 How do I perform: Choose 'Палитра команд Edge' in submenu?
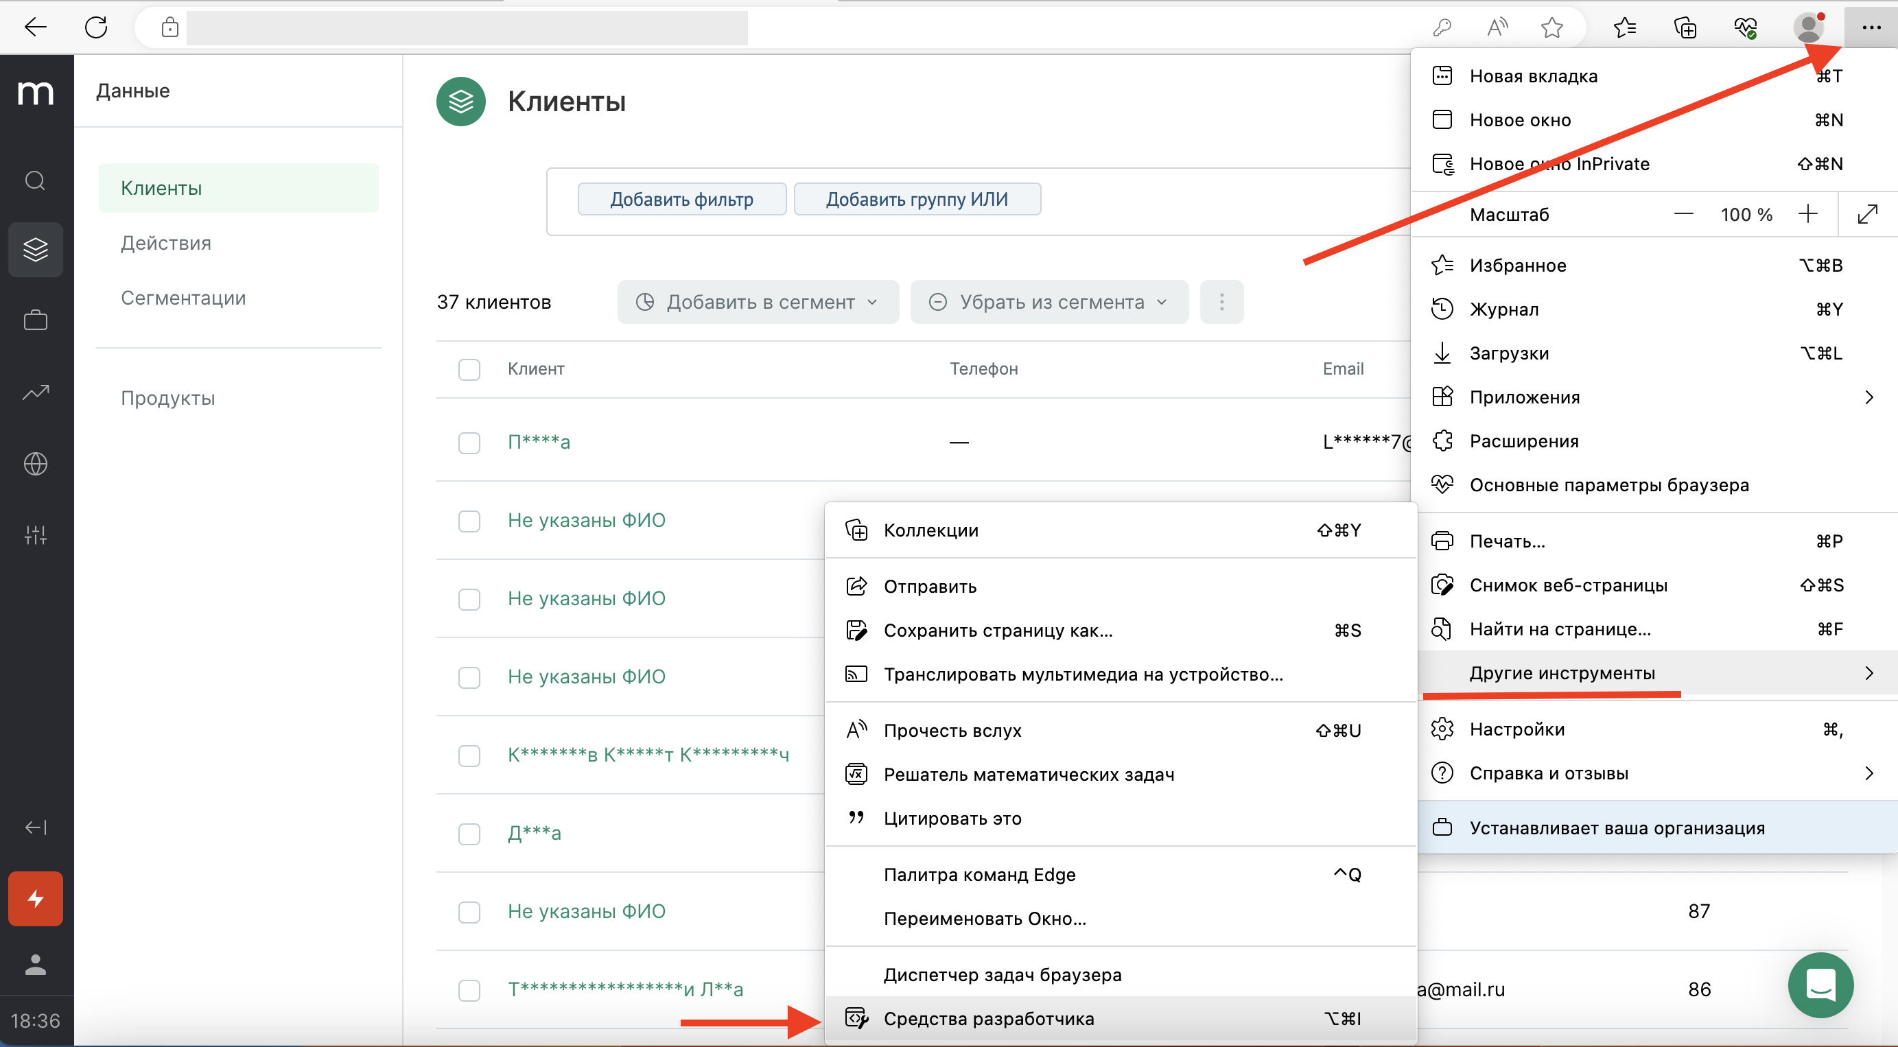click(x=1120, y=875)
